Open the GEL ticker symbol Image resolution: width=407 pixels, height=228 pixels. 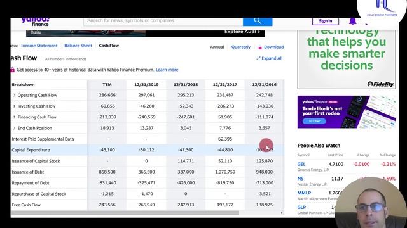(301, 164)
